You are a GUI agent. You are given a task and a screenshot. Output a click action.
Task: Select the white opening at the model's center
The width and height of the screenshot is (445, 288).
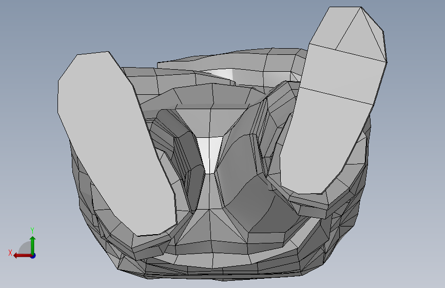coord(210,154)
